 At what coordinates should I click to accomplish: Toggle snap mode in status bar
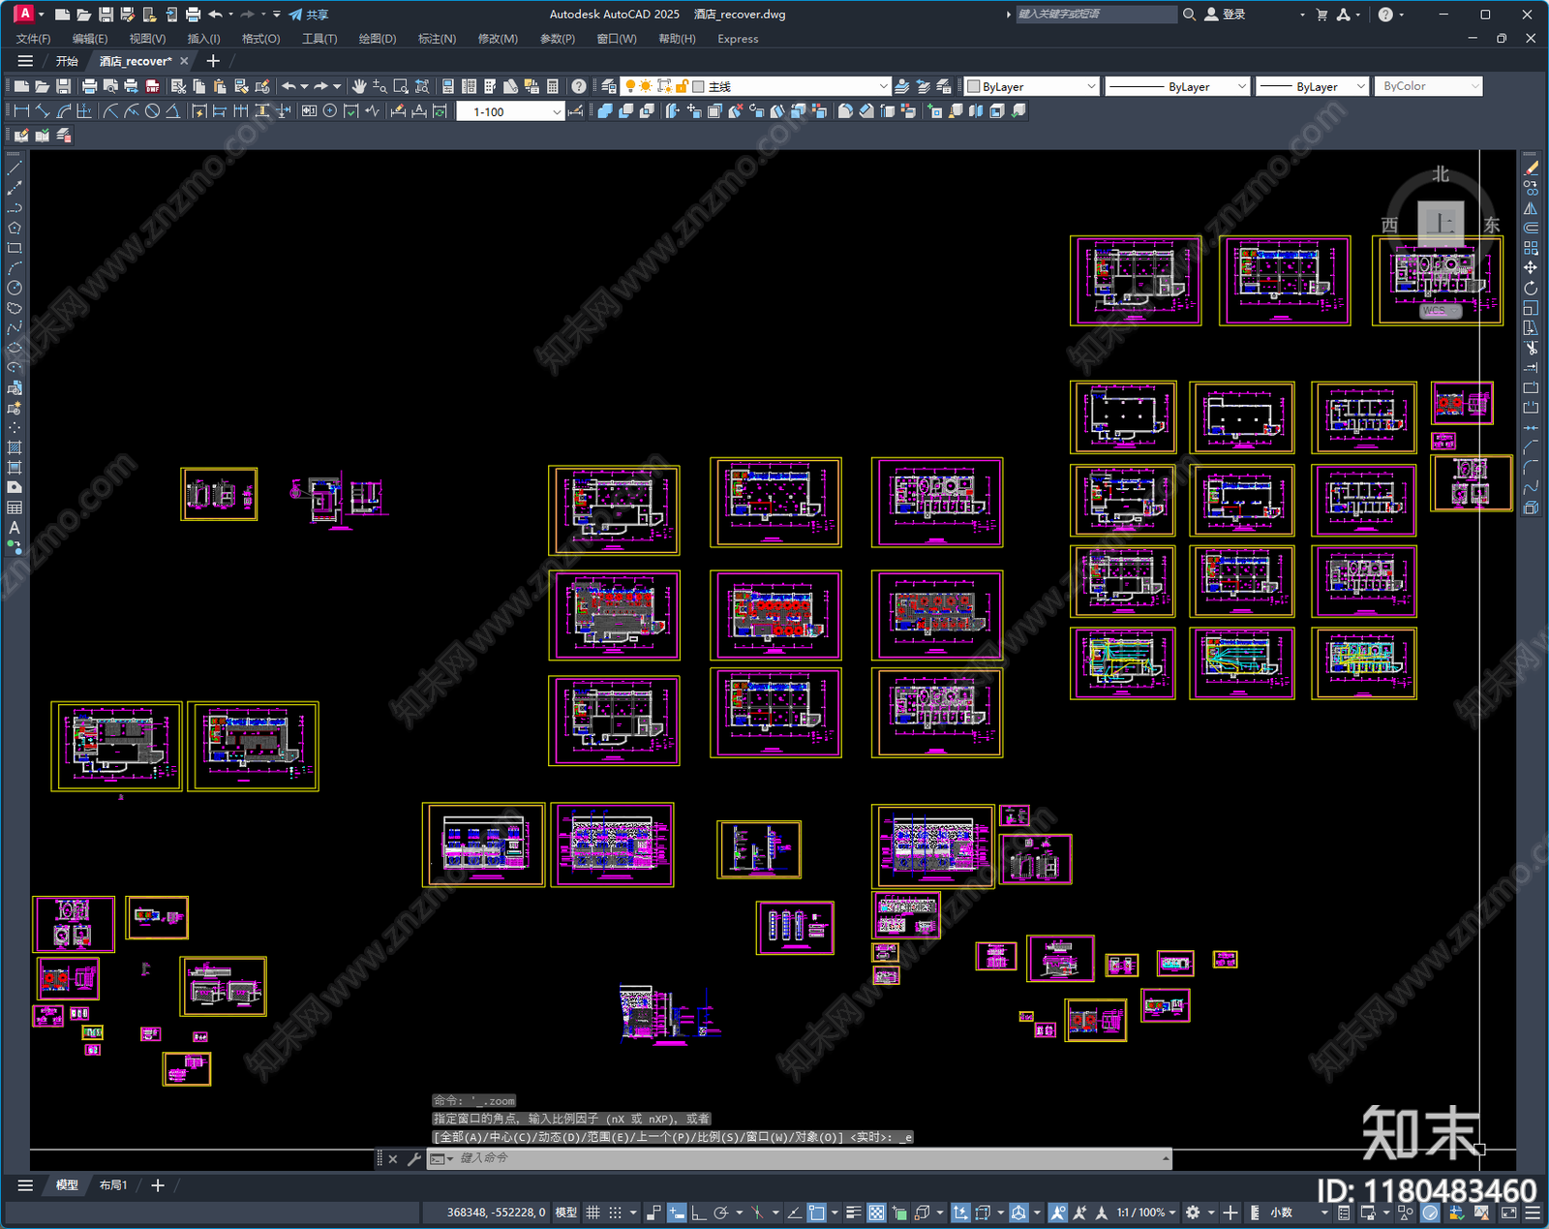[615, 1213]
